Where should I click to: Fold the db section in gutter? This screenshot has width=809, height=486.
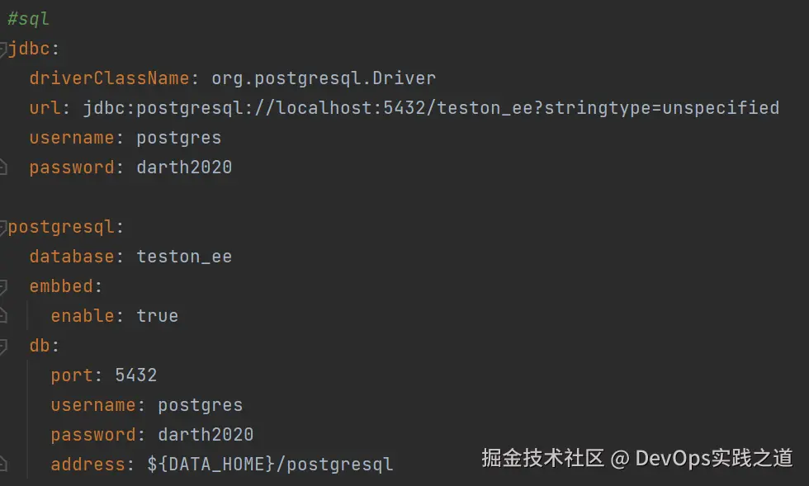click(x=3, y=346)
